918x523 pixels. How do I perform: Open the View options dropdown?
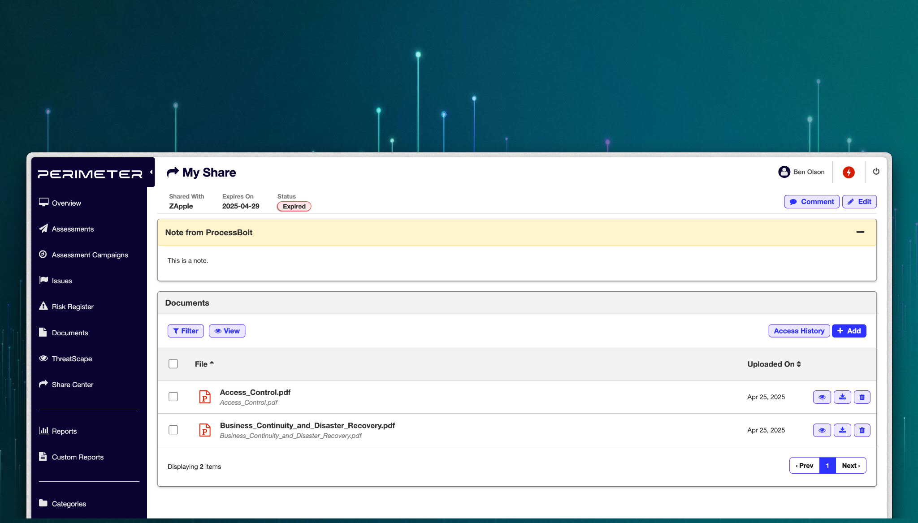click(x=227, y=331)
